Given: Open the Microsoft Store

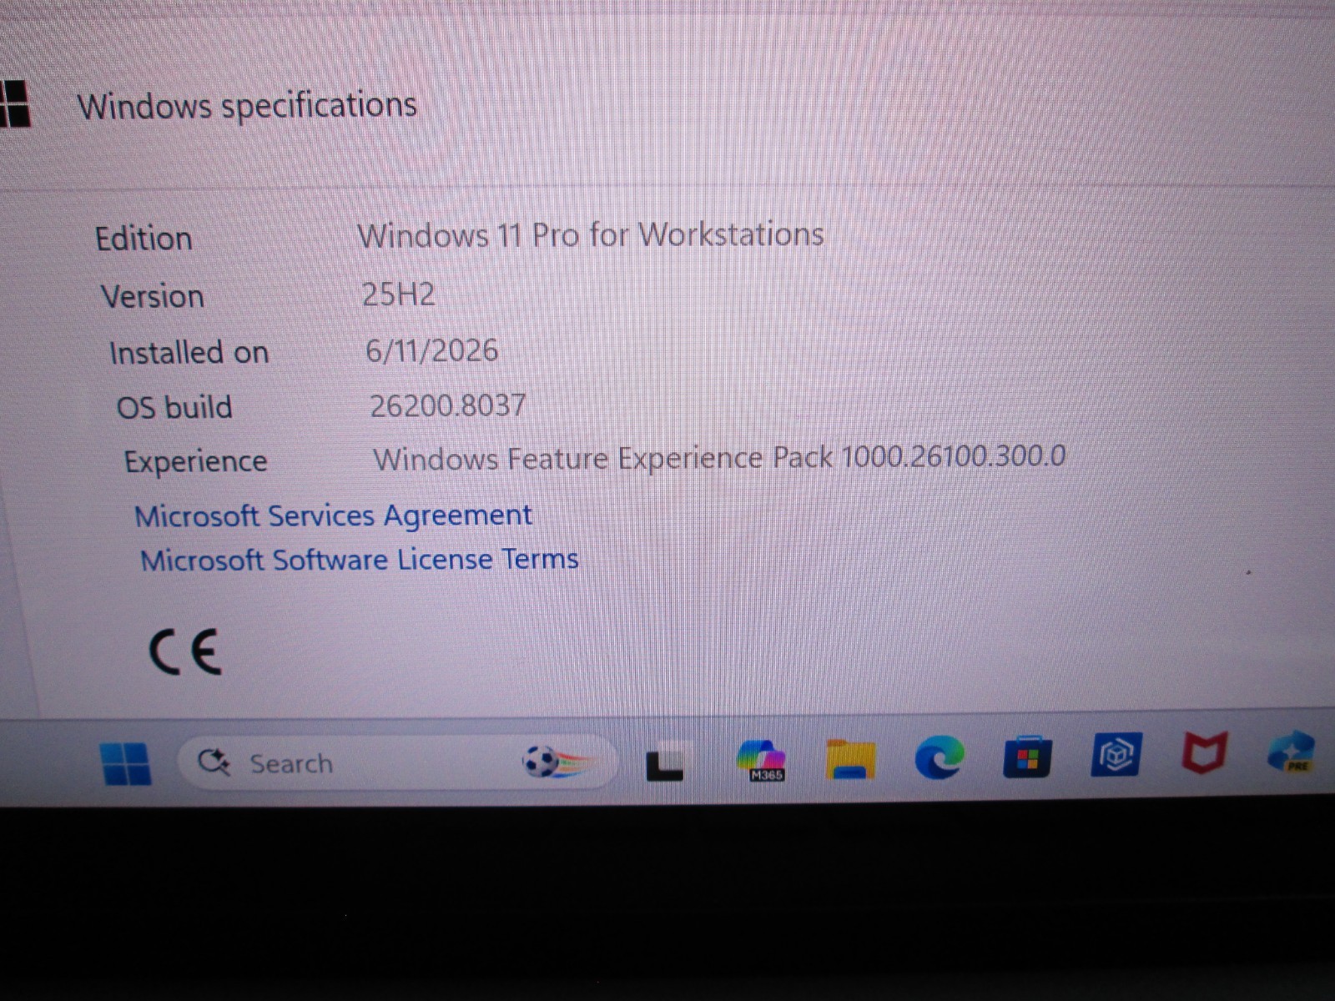Looking at the screenshot, I should coord(1027,756).
